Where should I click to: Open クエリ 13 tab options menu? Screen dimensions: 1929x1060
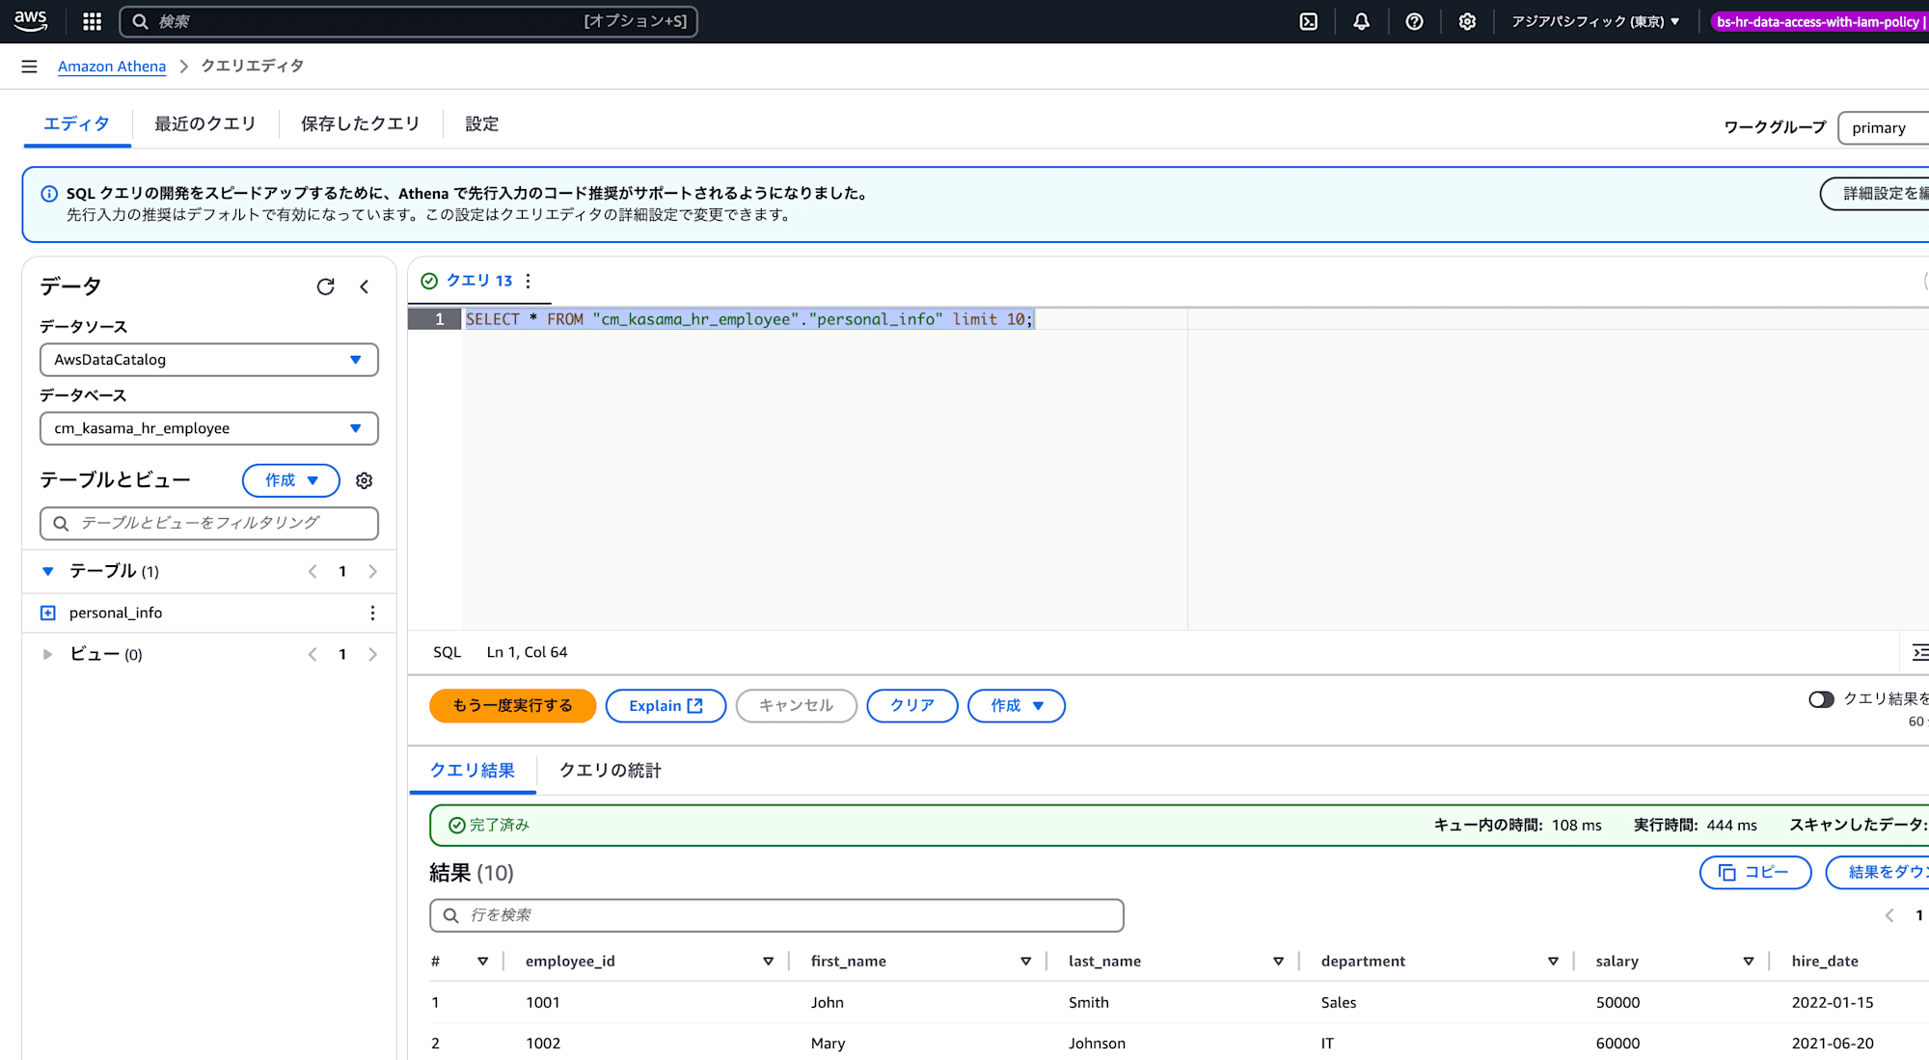tap(528, 281)
